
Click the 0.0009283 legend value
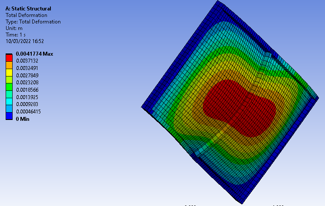pyautogui.click(x=27, y=104)
